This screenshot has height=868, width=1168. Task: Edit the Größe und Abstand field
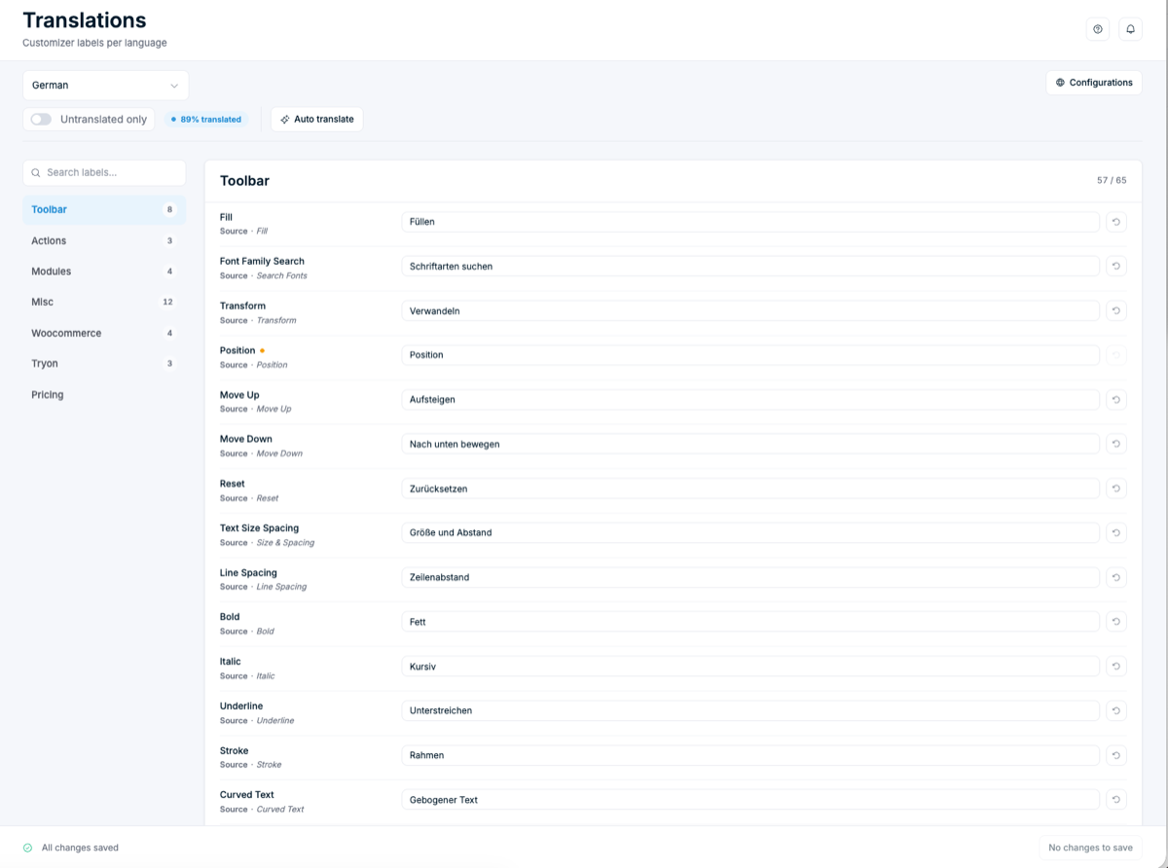coord(750,532)
